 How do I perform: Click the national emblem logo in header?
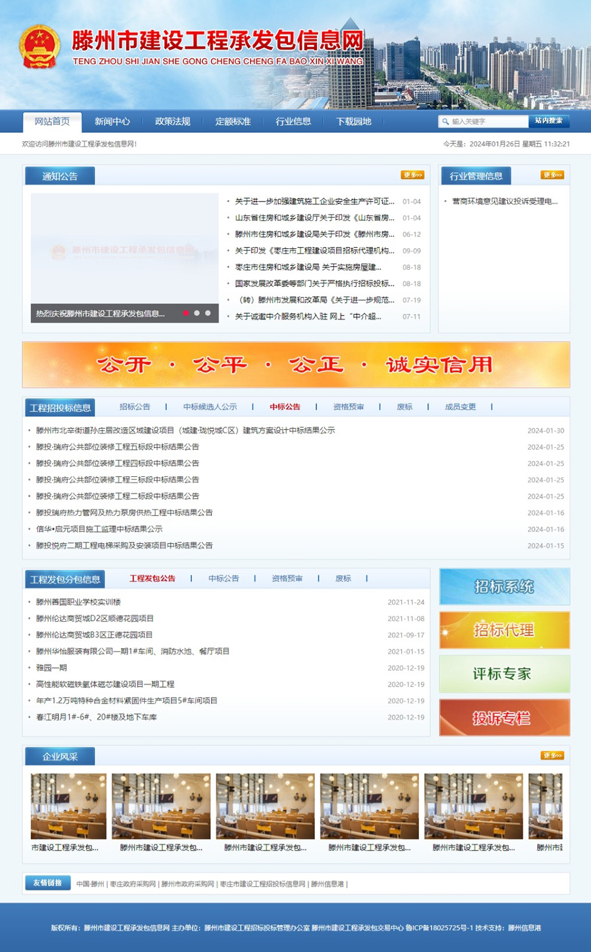point(40,47)
